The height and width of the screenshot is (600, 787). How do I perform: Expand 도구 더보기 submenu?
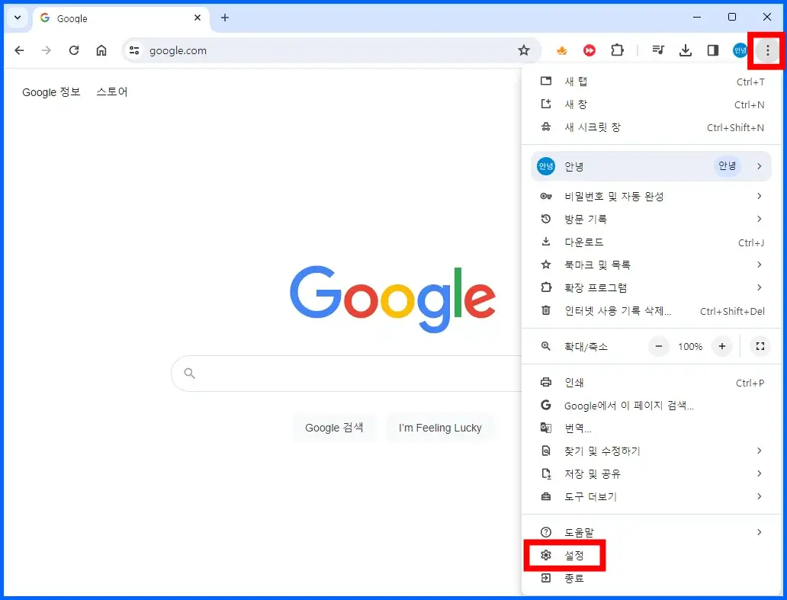click(651, 496)
